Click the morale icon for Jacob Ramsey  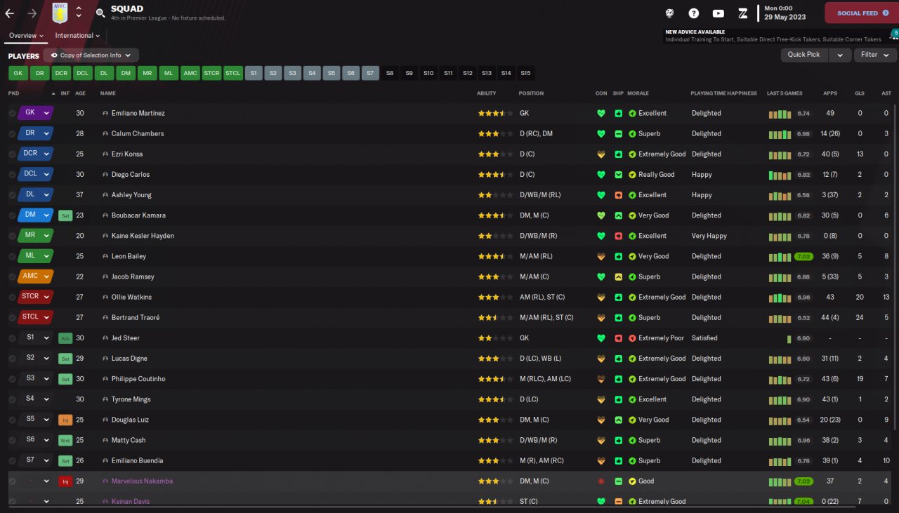click(632, 277)
